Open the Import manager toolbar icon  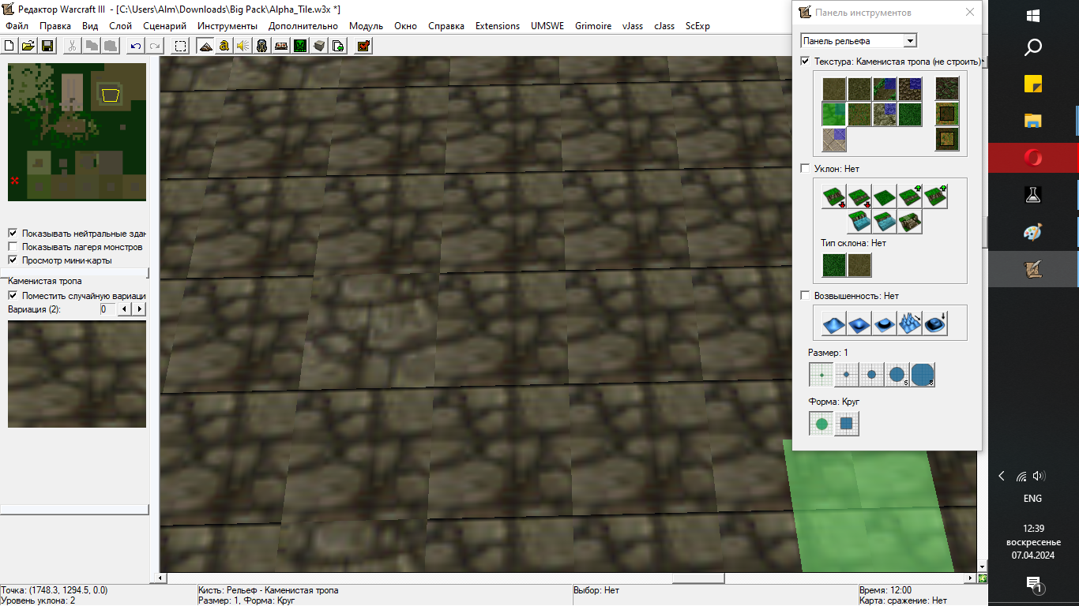[x=338, y=46]
